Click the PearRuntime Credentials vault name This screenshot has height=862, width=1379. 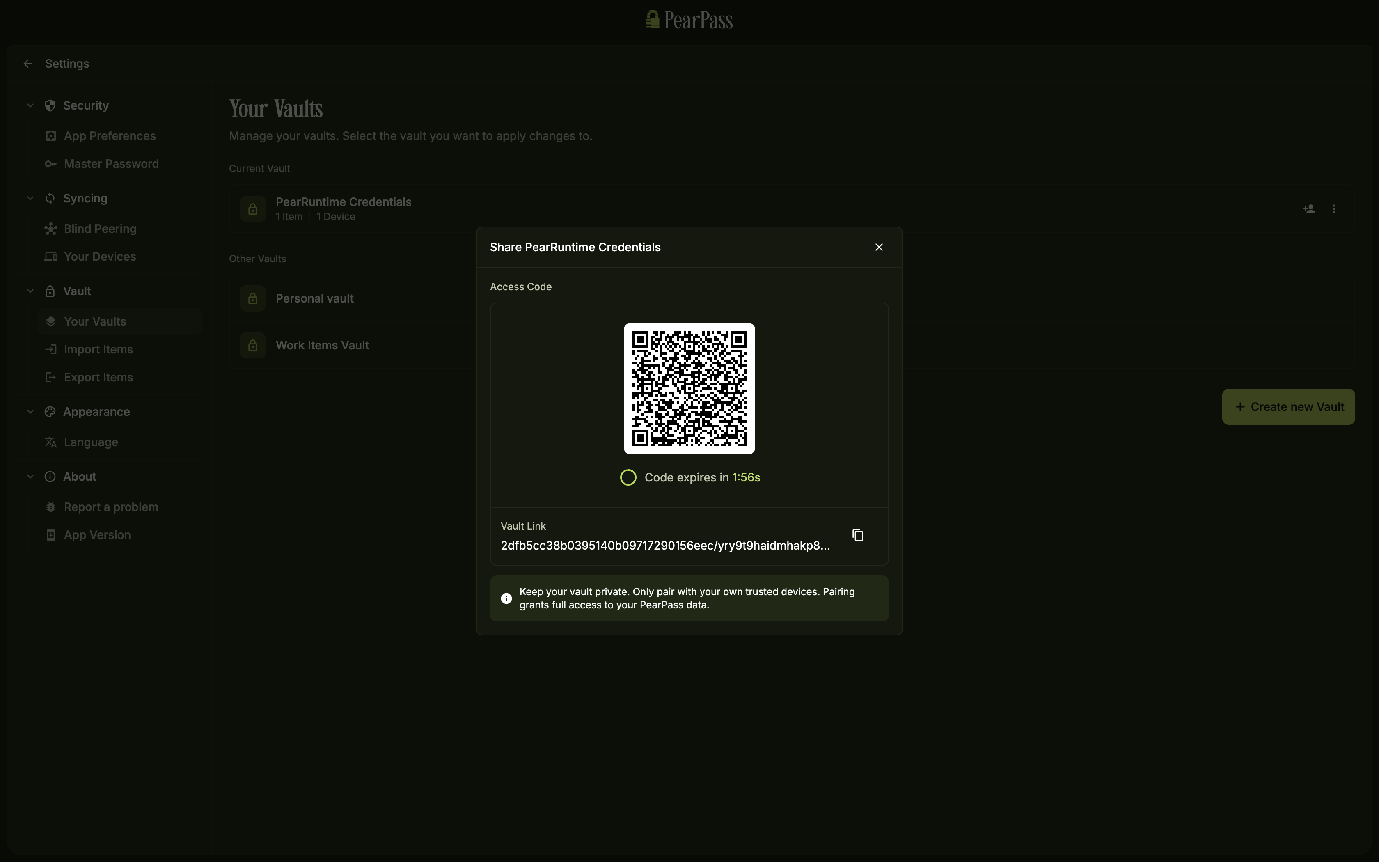pyautogui.click(x=344, y=202)
